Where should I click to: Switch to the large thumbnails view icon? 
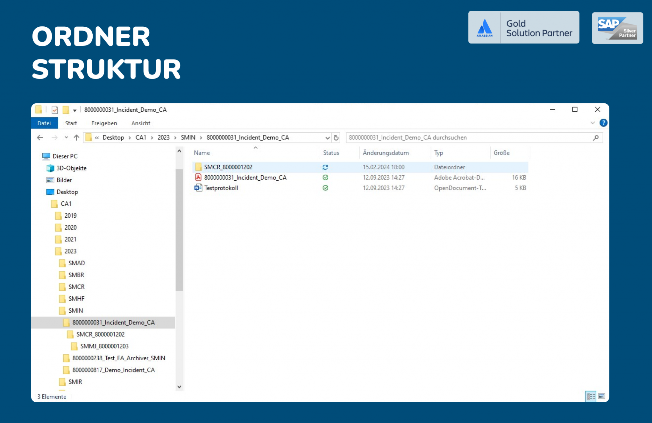[x=602, y=396]
